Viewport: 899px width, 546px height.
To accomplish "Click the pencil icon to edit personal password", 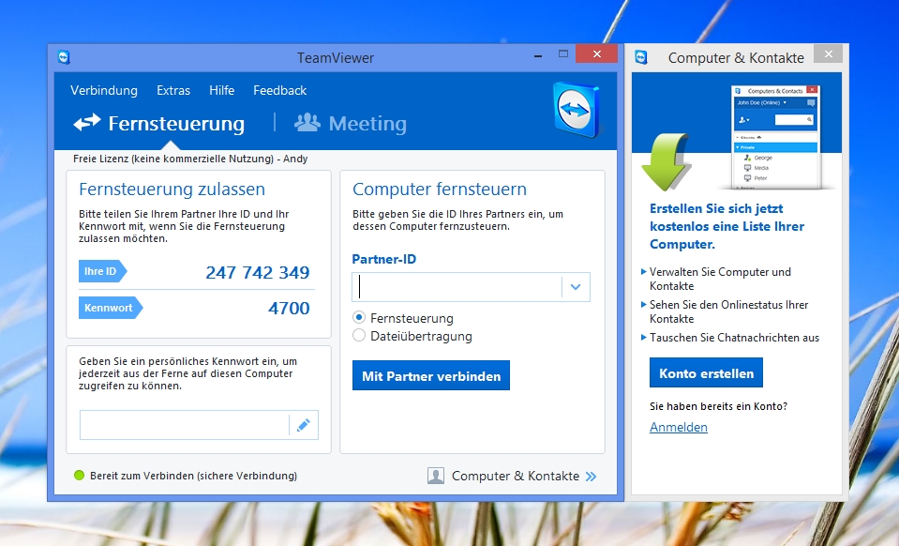I will (x=304, y=425).
